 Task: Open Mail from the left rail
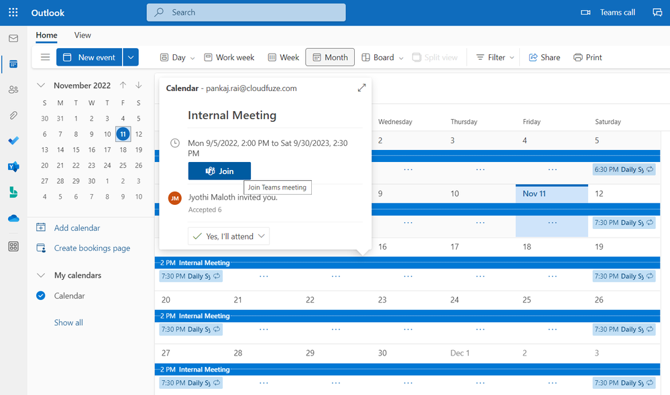tap(13, 38)
